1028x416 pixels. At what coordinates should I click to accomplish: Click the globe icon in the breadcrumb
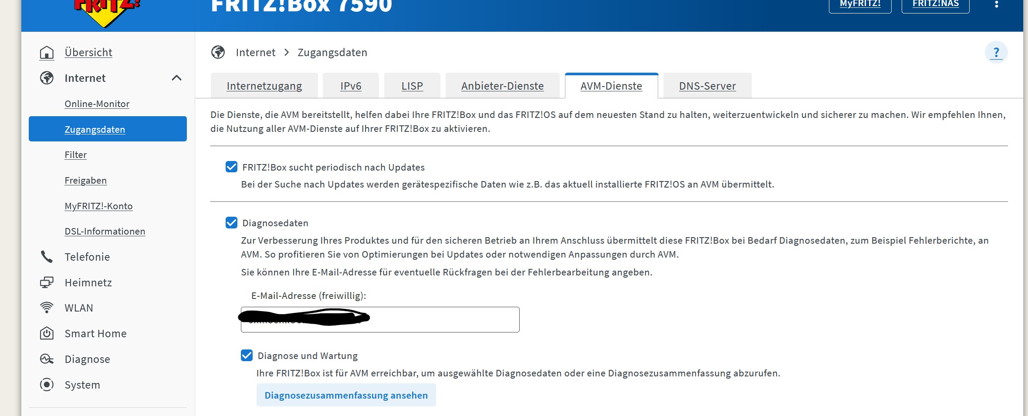point(218,52)
